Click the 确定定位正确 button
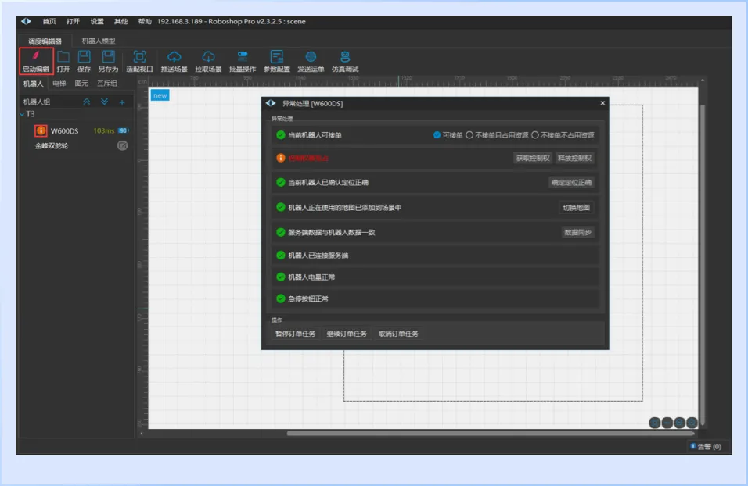Screen dimensions: 748x486 pos(571,183)
